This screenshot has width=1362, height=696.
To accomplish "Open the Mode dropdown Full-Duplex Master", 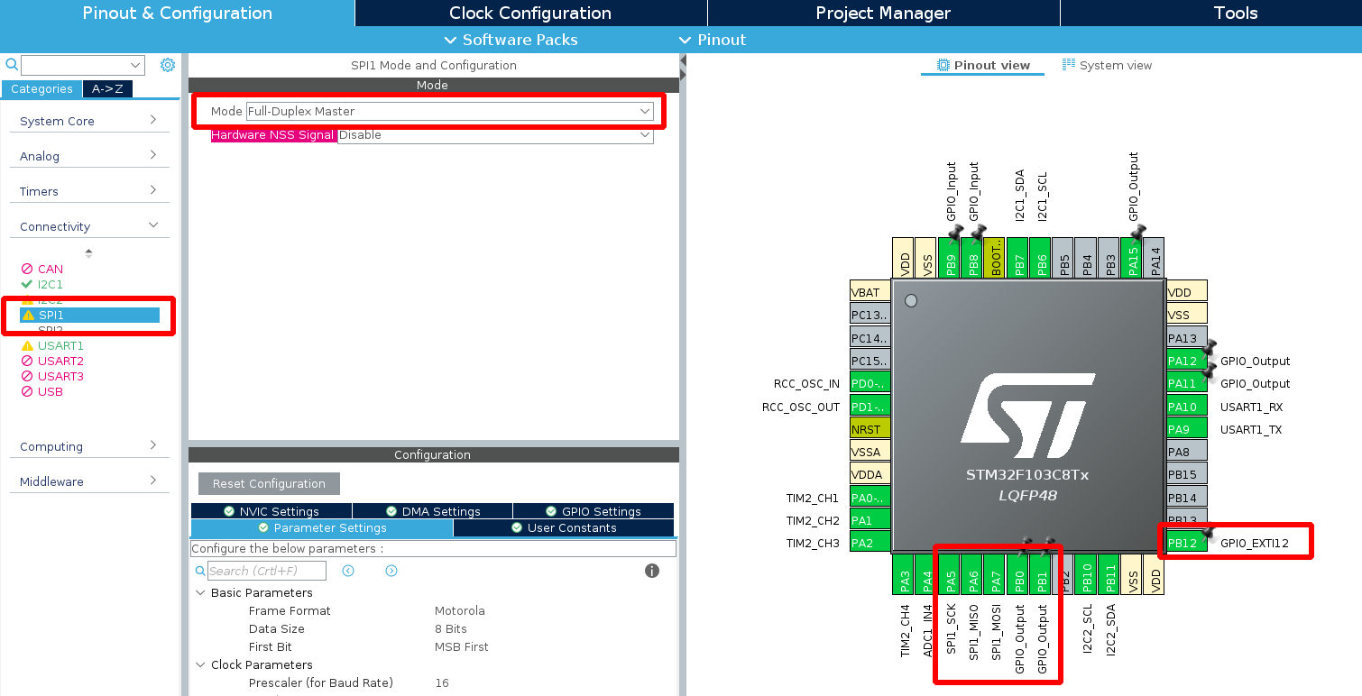I will pyautogui.click(x=449, y=111).
